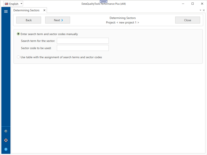Select 'Use table with the assignment' option
207x155 pixels.
(x=19, y=57)
